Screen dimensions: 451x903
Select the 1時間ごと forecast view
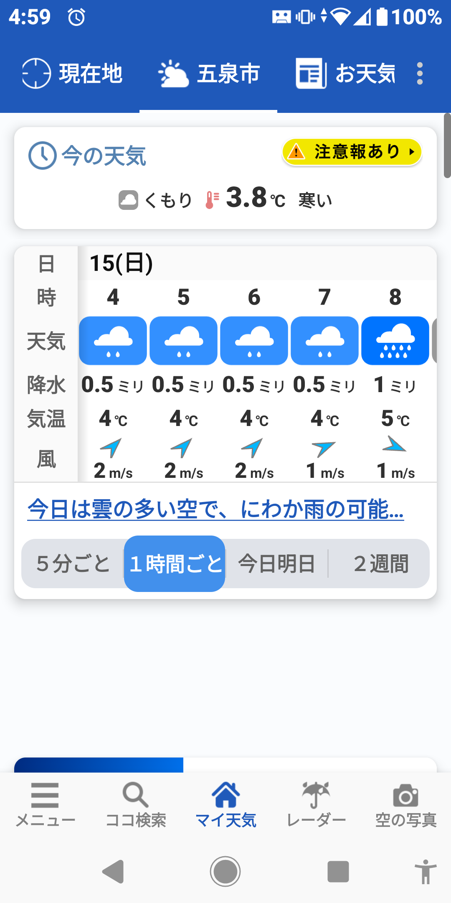(175, 564)
